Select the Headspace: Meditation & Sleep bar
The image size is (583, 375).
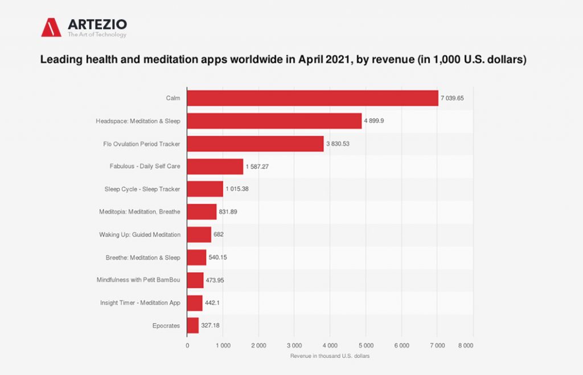274,121
